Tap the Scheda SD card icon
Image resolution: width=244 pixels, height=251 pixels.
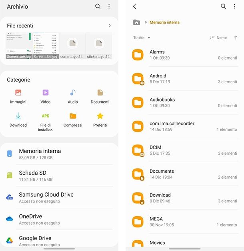point(10,175)
